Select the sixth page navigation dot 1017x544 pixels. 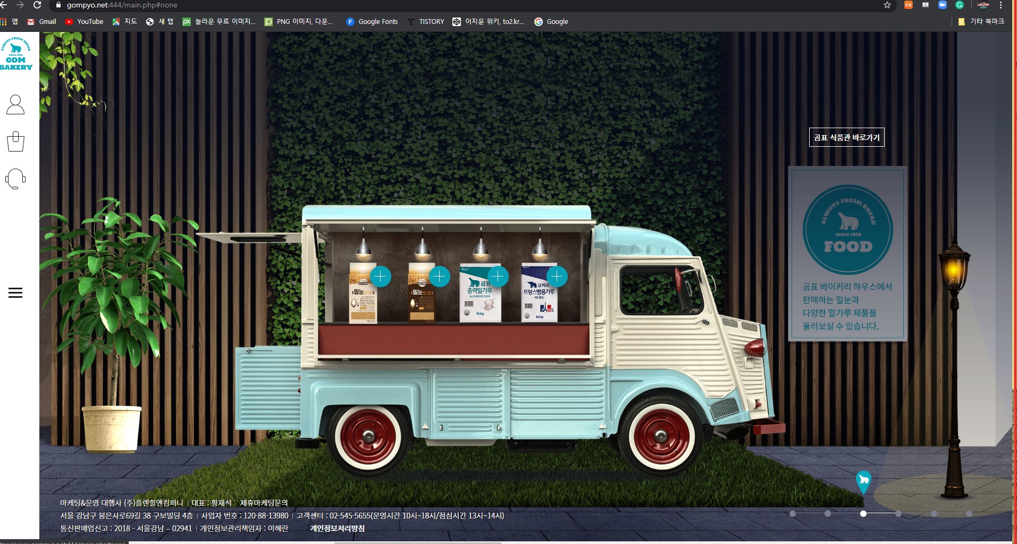point(969,514)
